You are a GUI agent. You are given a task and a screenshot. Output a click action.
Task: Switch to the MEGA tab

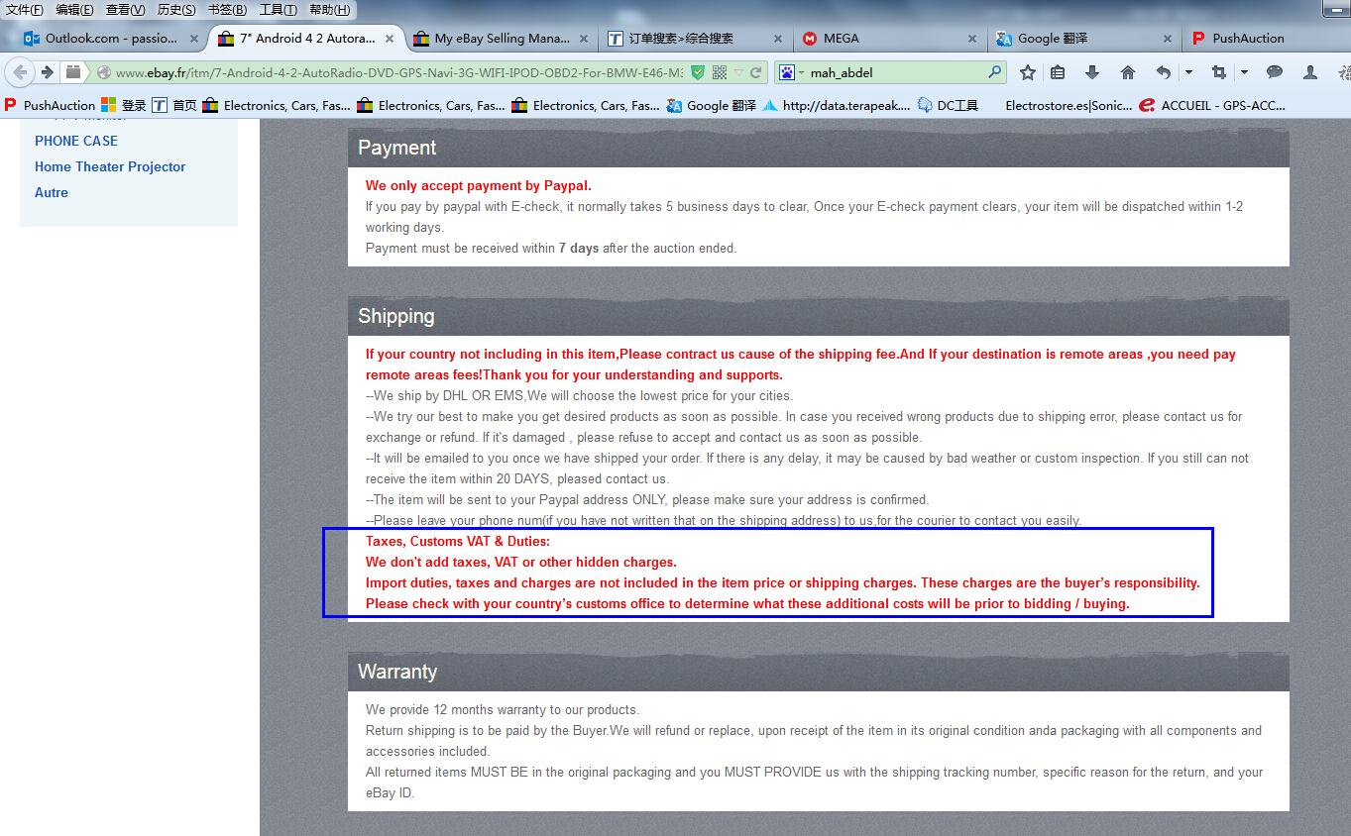point(841,39)
